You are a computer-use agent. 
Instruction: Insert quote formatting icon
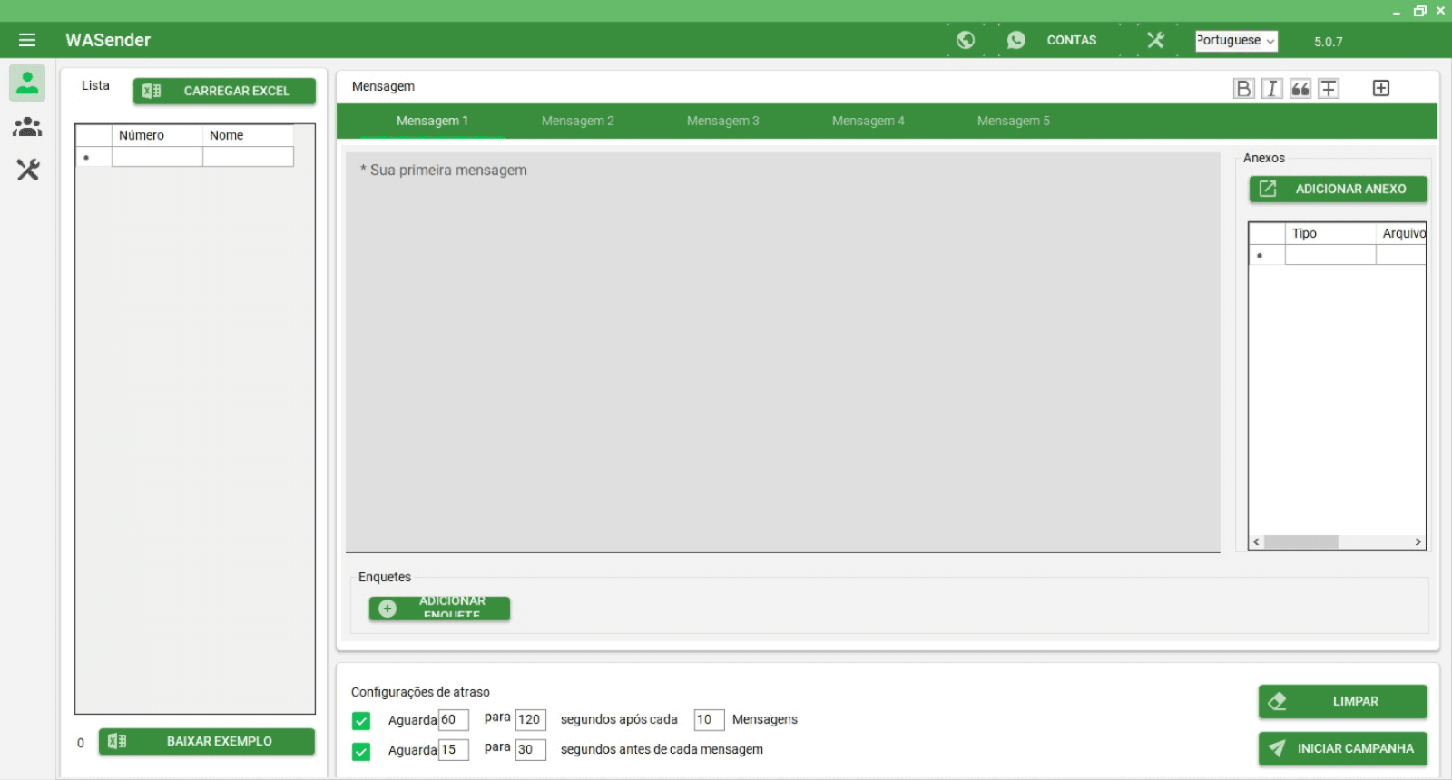pyautogui.click(x=1300, y=88)
